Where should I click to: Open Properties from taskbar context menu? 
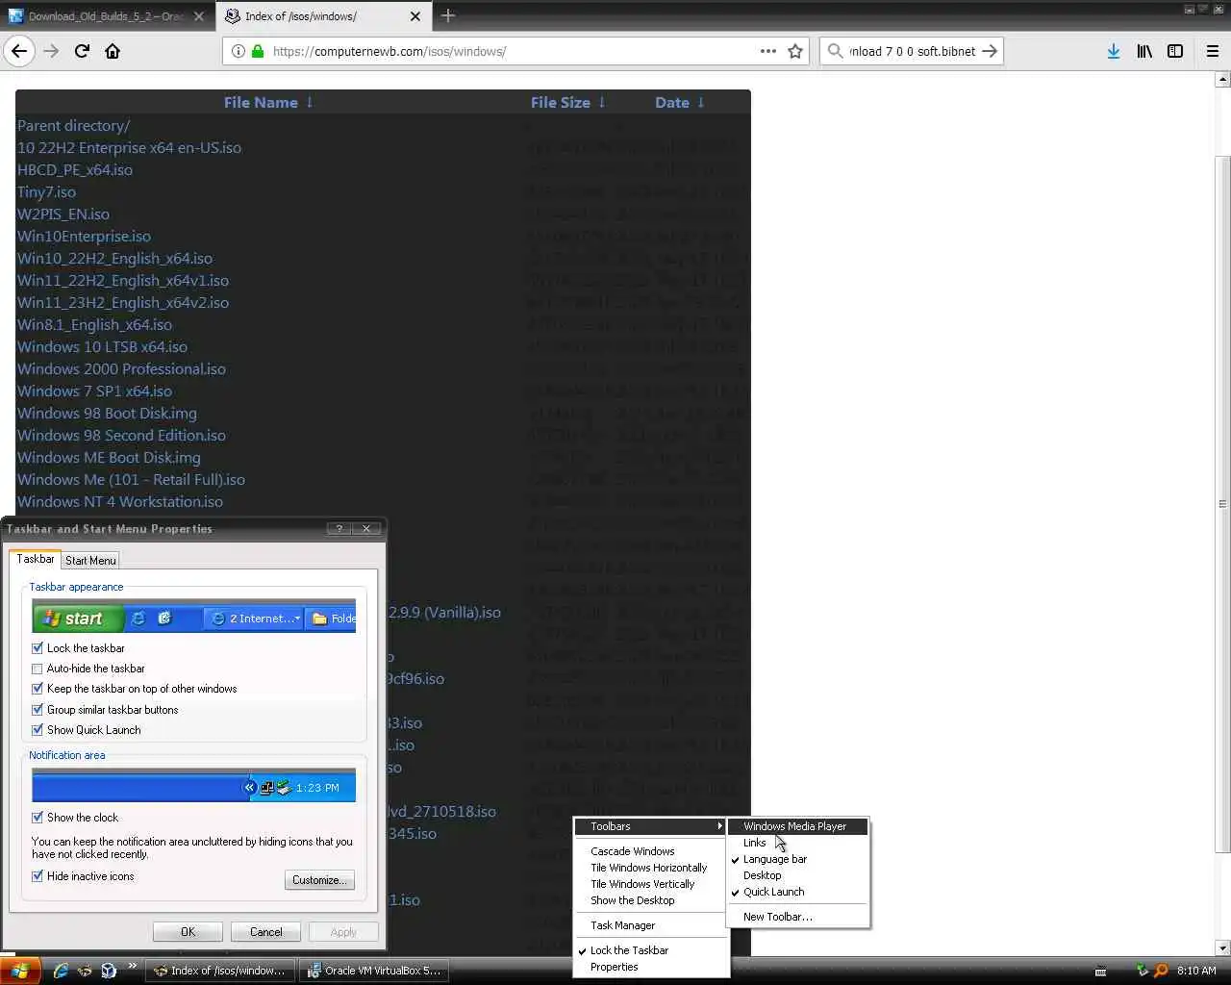(651, 967)
